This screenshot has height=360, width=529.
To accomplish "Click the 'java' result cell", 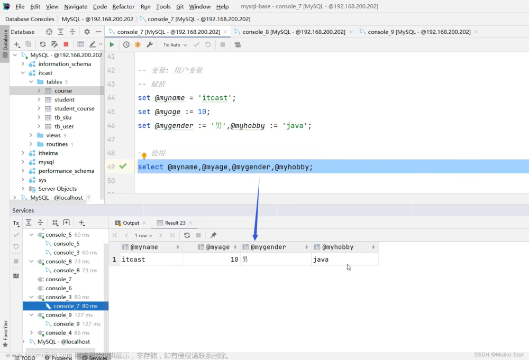I will 345,259.
